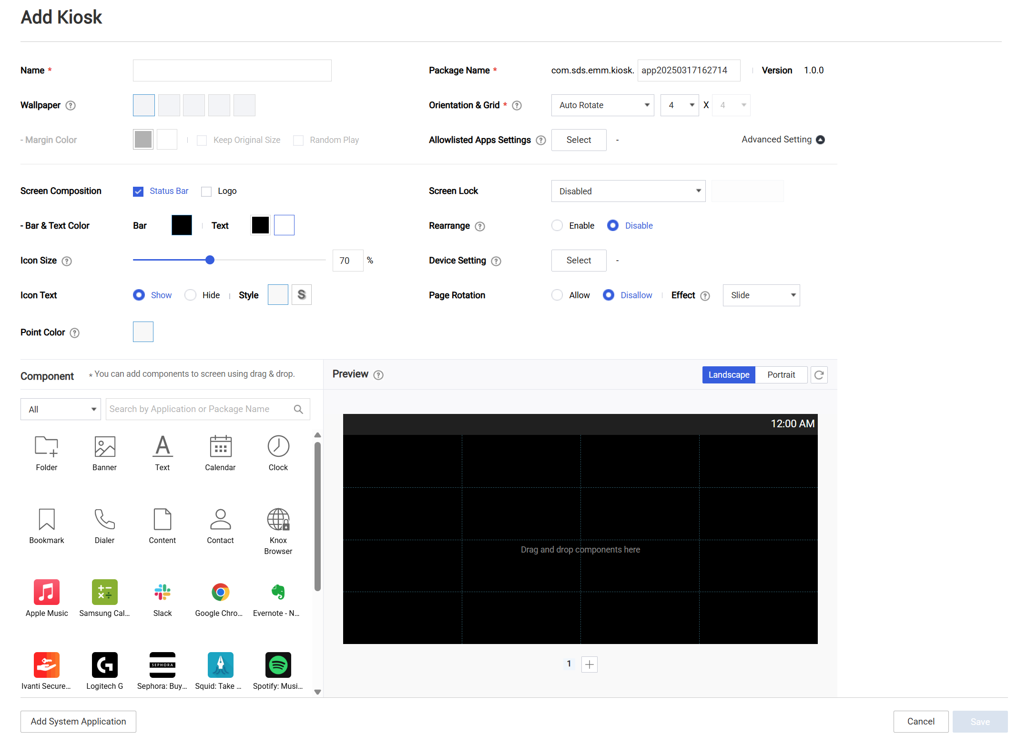
Task: Enable the Logo option
Action: (x=206, y=191)
